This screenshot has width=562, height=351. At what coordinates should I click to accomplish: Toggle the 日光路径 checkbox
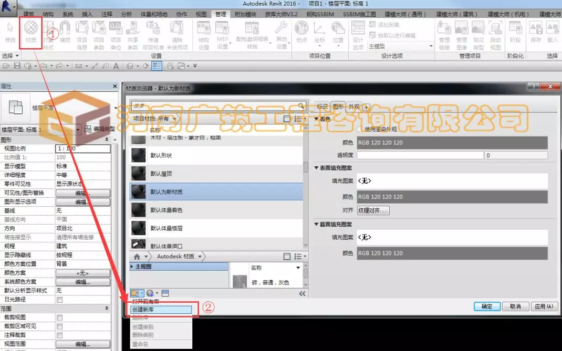59,300
